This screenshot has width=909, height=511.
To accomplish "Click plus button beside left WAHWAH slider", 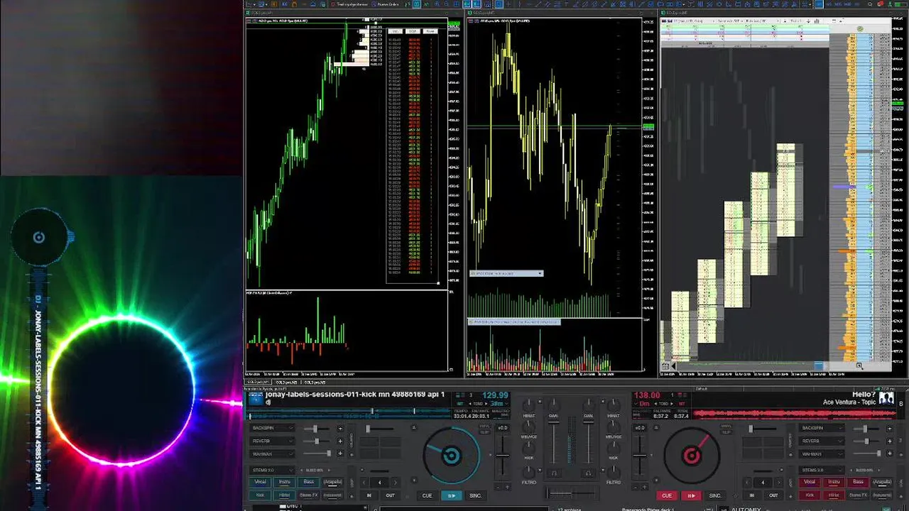I will coord(340,454).
